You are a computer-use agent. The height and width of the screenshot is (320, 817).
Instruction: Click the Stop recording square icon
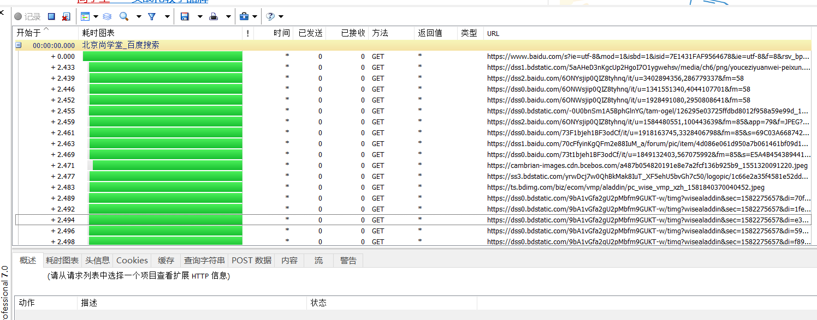pyautogui.click(x=51, y=17)
